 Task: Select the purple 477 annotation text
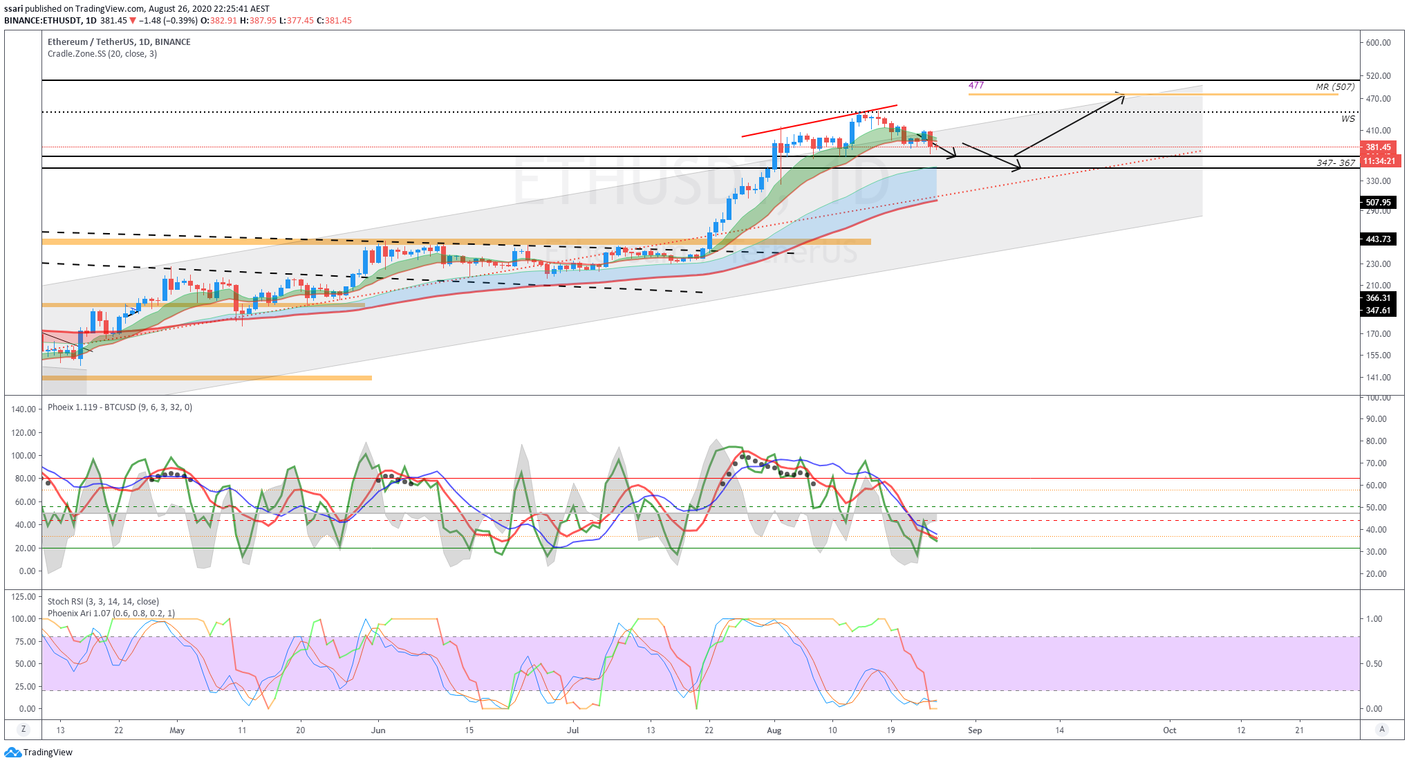pyautogui.click(x=976, y=85)
